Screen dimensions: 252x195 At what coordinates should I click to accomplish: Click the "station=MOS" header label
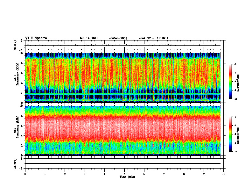[x=118, y=38]
